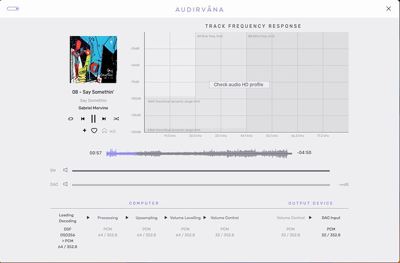Click the arrow before DAC Input
This screenshot has width=400, height=263.
coord(310,218)
